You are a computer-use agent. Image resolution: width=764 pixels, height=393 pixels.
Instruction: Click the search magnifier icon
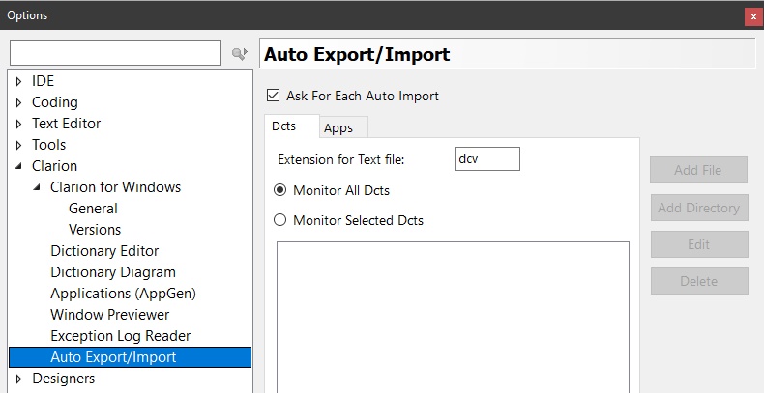pos(239,54)
